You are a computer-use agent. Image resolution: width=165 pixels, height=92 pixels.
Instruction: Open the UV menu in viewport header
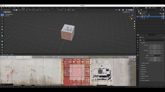coord(43,10)
